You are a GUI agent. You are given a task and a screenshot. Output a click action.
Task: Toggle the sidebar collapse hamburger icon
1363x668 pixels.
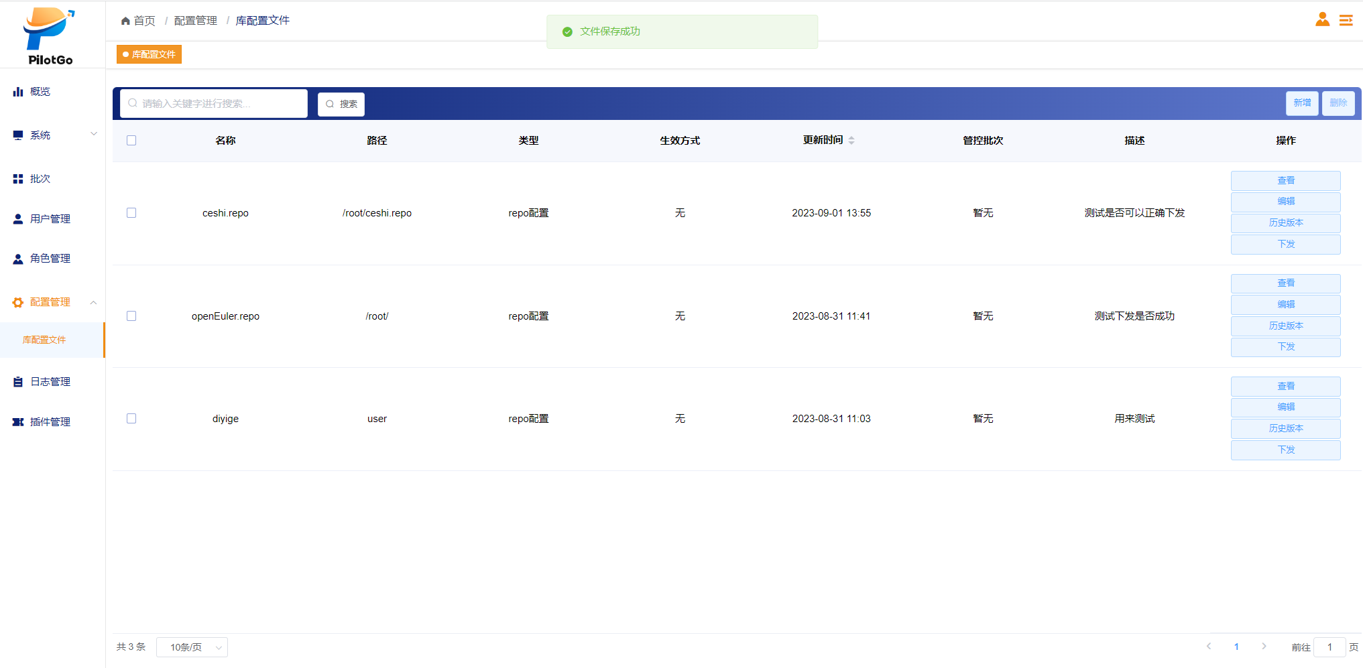pyautogui.click(x=1346, y=20)
